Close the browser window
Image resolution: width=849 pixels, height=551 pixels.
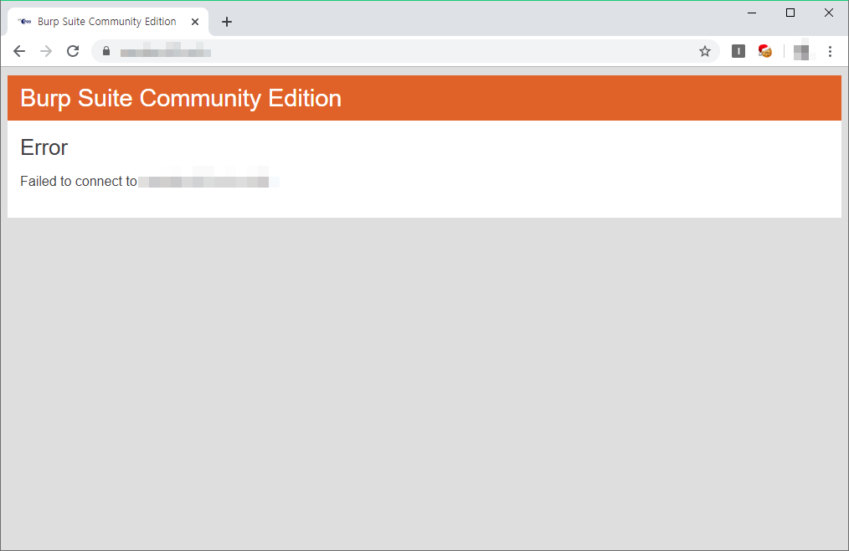[x=828, y=13]
